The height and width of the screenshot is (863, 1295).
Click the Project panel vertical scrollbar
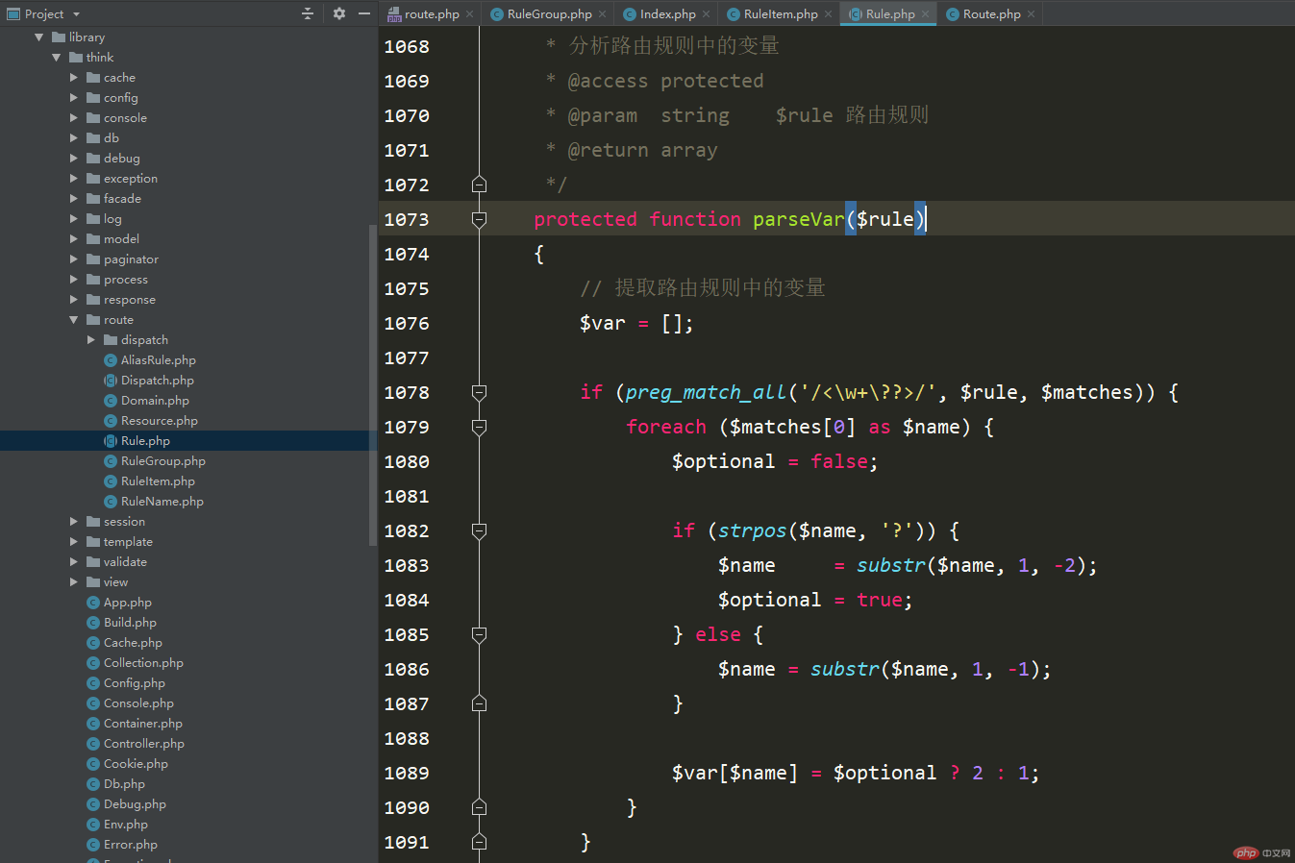(x=373, y=384)
